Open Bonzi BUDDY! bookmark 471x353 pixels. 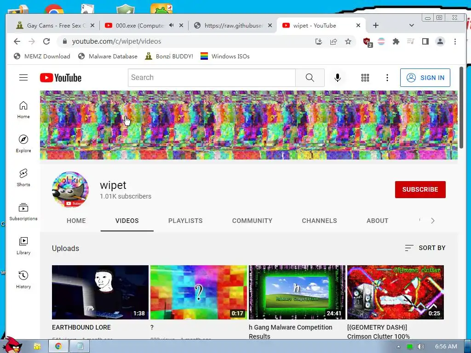[x=169, y=57]
